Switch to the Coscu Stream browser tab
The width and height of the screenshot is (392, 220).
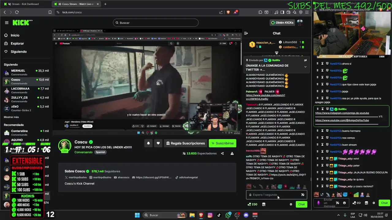[x=76, y=4]
